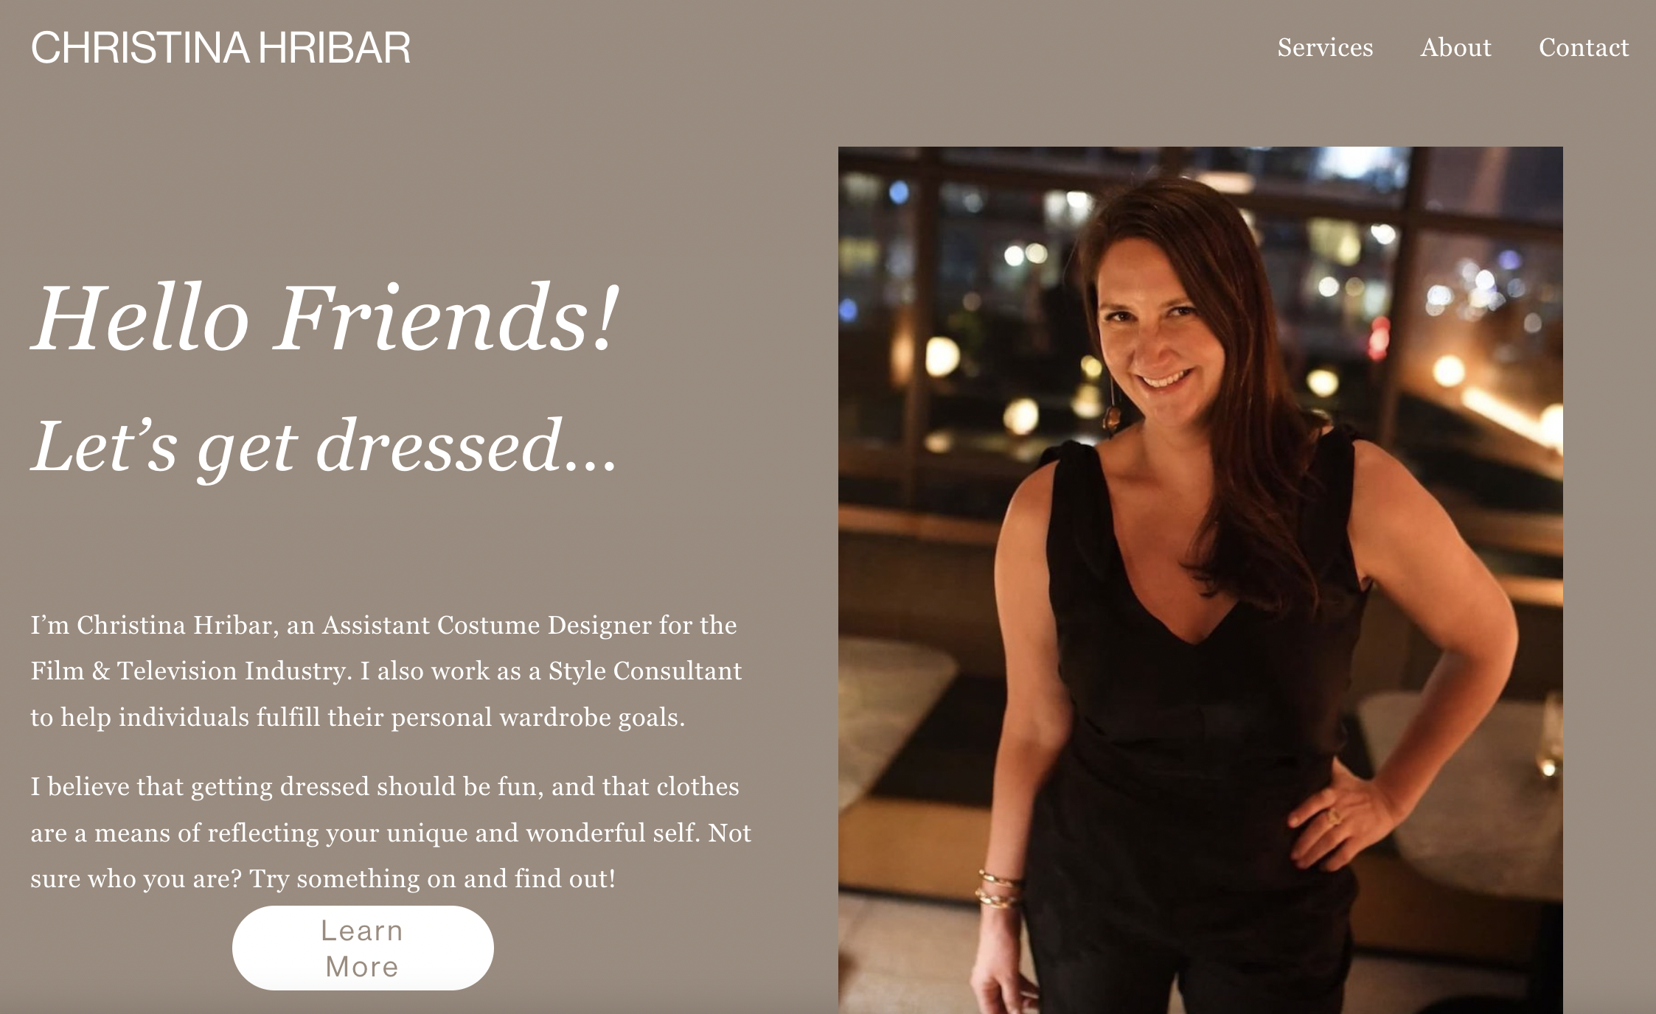The height and width of the screenshot is (1014, 1656).
Task: Click the paragraph about getting dressed being fun
Action: pyautogui.click(x=391, y=832)
